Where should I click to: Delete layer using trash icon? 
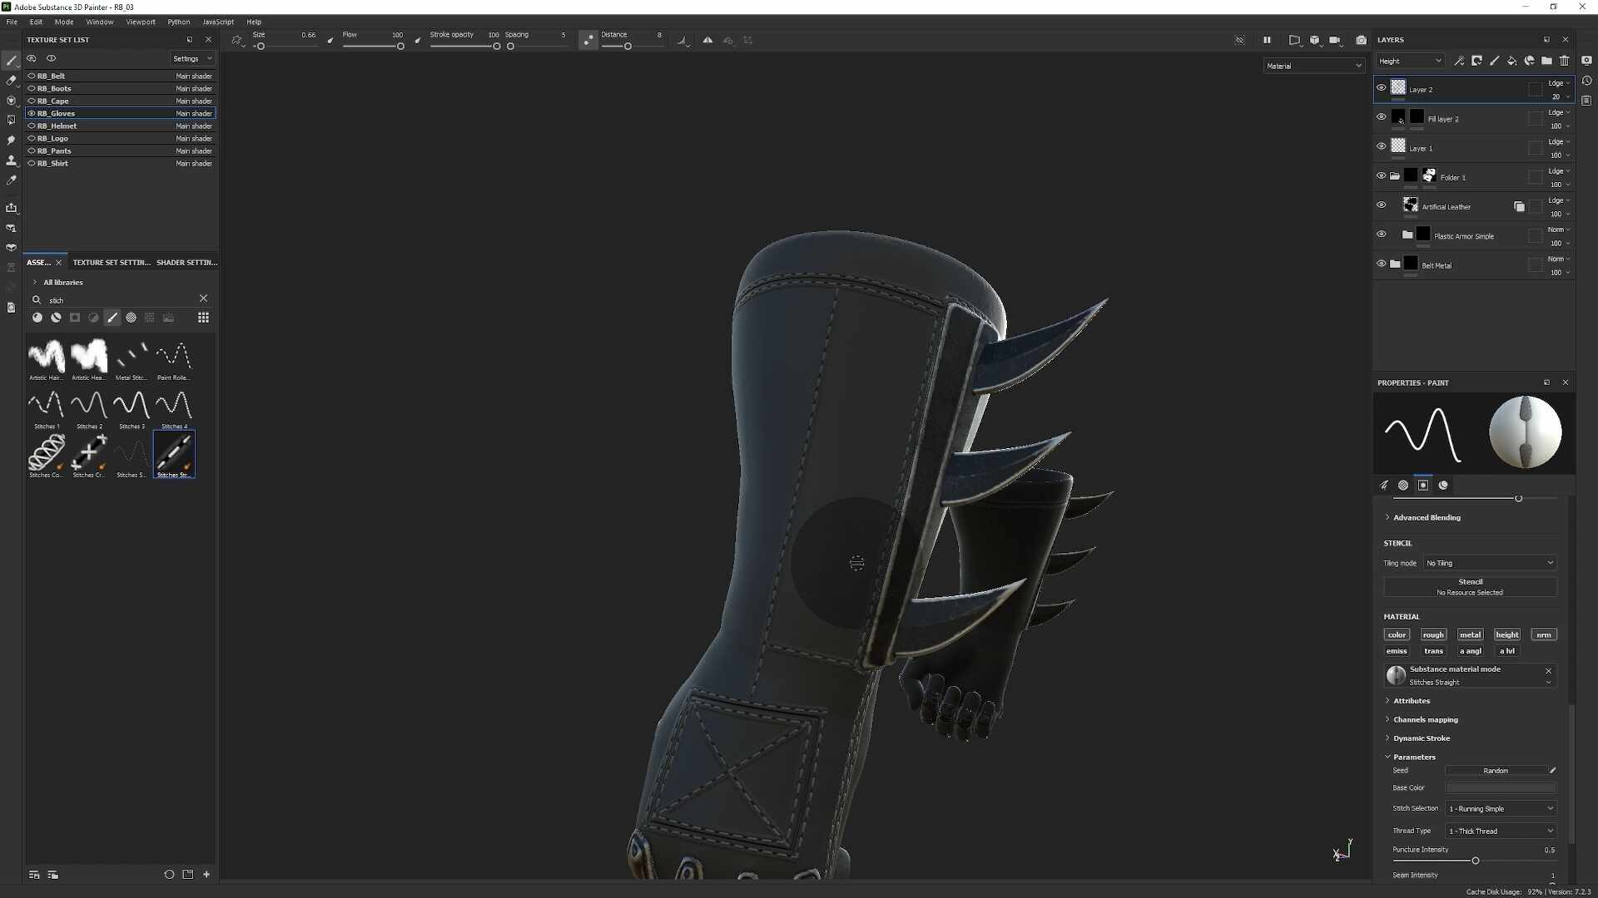(x=1564, y=61)
